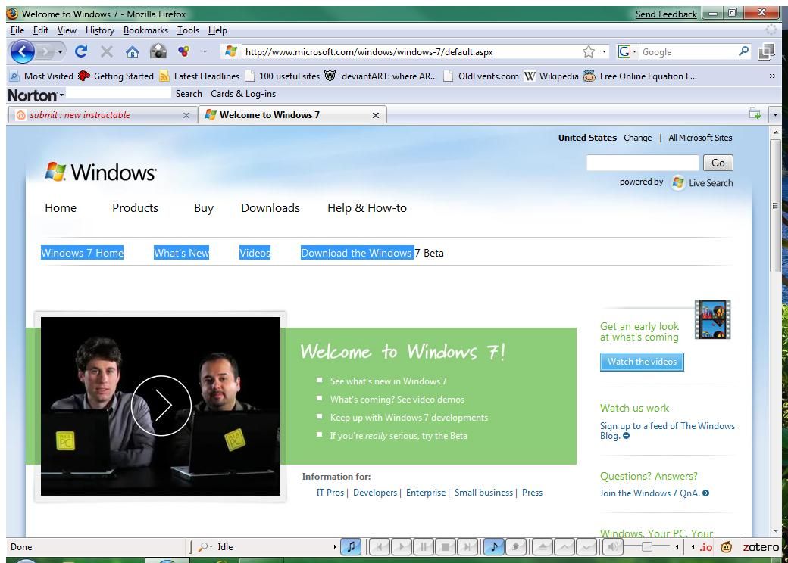This screenshot has width=788, height=563.
Task: Mute player via the eject-style FoxyTunes icon
Action: click(543, 546)
